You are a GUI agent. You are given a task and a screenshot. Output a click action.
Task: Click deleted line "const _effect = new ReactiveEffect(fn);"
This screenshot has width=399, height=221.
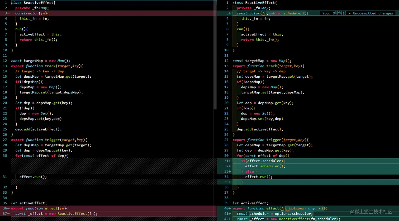point(56,213)
